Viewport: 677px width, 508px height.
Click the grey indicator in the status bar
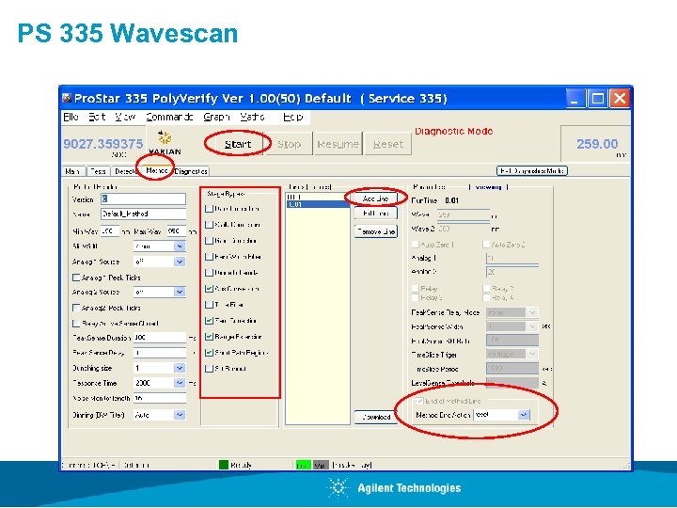[x=321, y=466]
